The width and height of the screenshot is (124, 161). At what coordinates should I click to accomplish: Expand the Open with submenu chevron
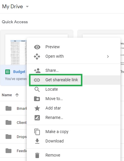coord(108,57)
